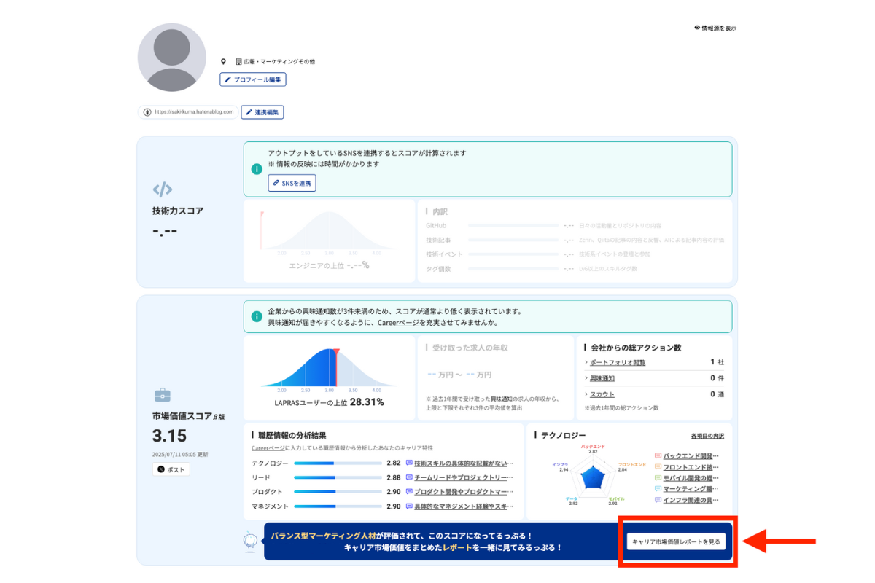Click the building icon beside 広報・マーケティングその他

tap(238, 62)
